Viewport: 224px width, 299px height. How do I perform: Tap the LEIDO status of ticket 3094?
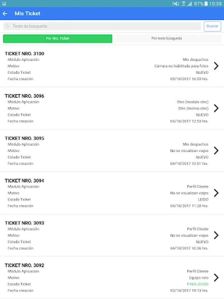(x=203, y=200)
